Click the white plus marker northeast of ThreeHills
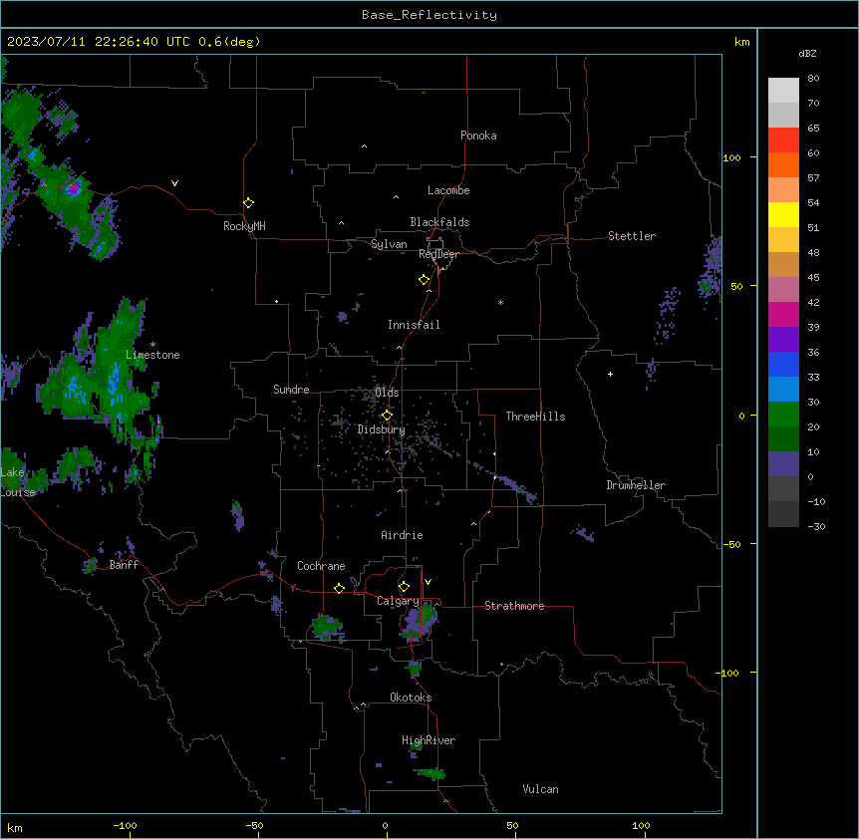This screenshot has height=839, width=859. 610,374
